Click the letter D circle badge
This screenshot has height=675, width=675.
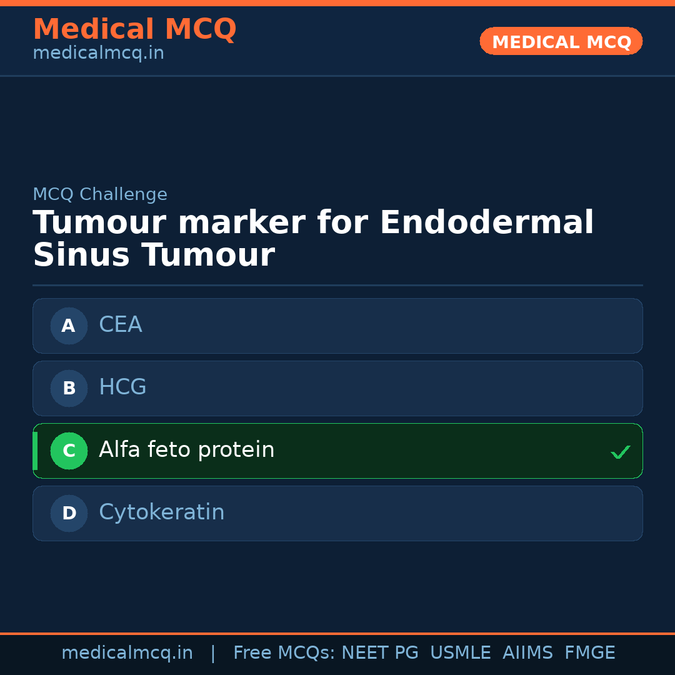tap(69, 513)
